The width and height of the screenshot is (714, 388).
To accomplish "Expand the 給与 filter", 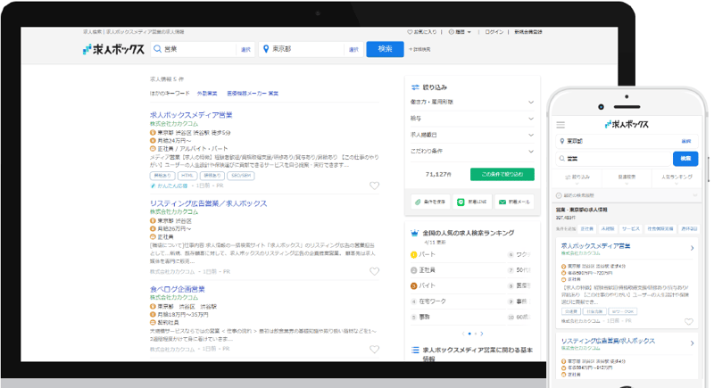I will (x=472, y=119).
